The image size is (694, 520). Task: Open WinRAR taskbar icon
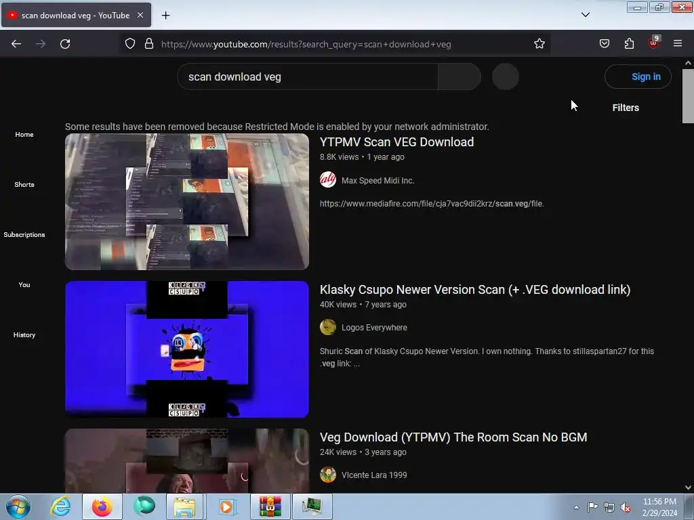(x=270, y=506)
